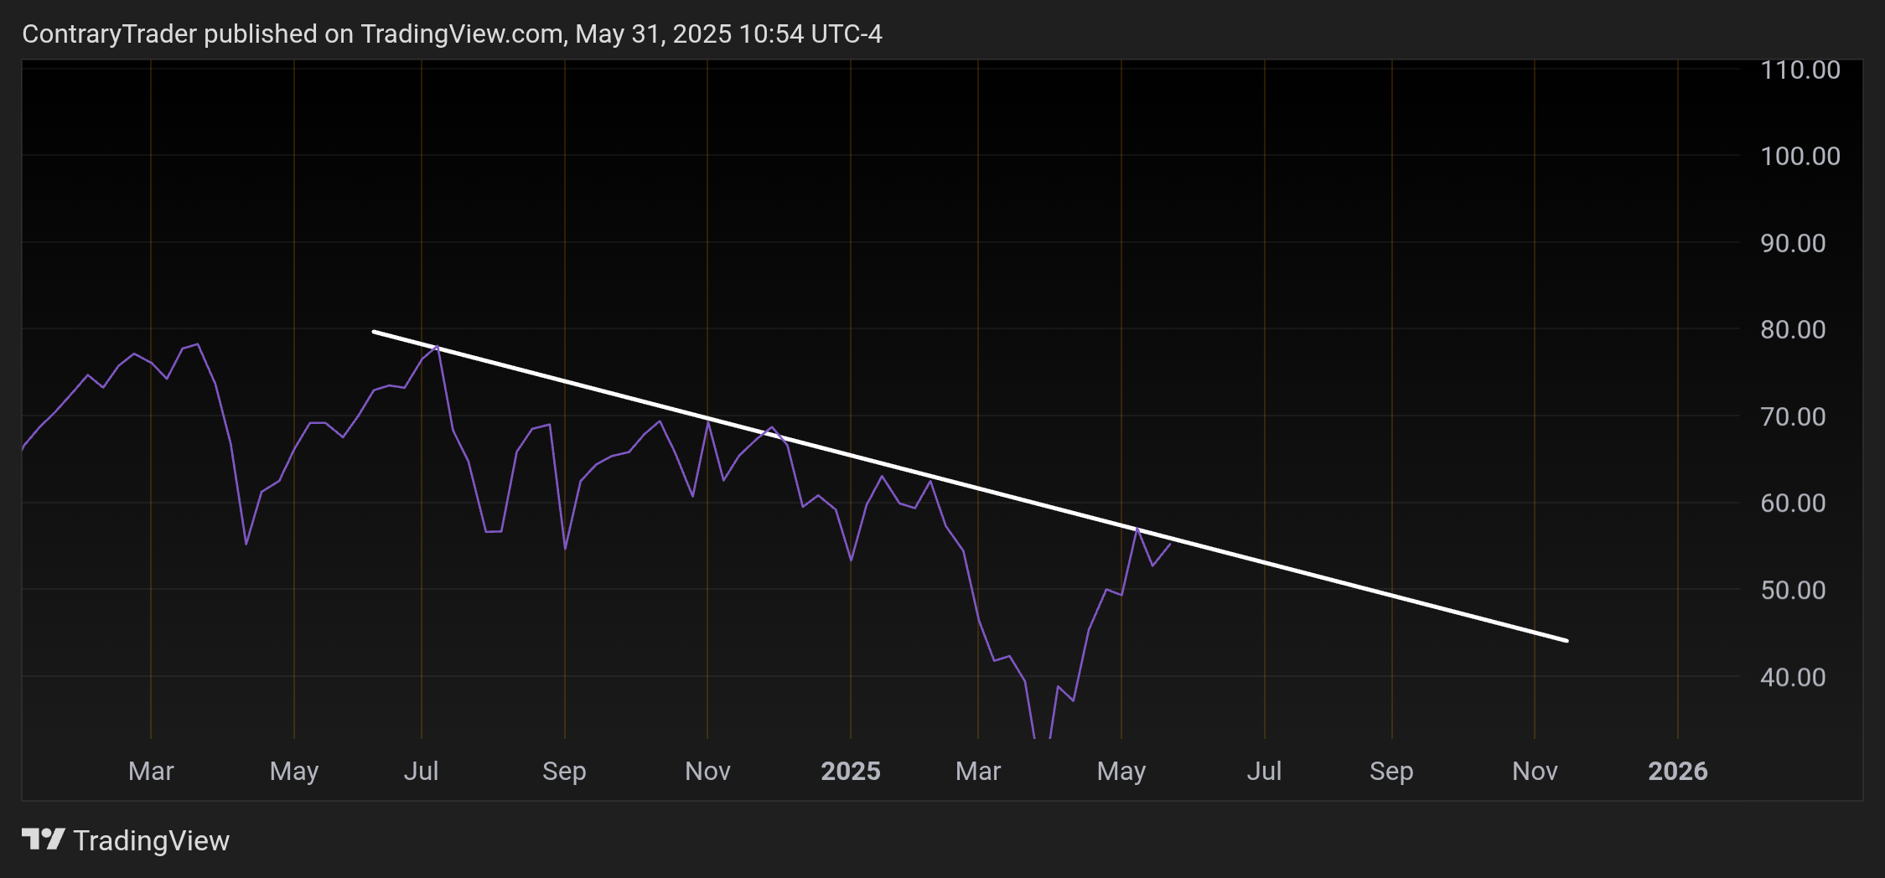Click the Sep label after 2025

click(1391, 771)
